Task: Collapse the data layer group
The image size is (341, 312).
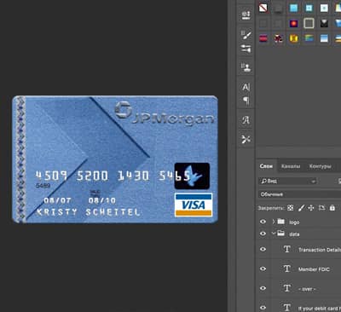Action: (274, 234)
